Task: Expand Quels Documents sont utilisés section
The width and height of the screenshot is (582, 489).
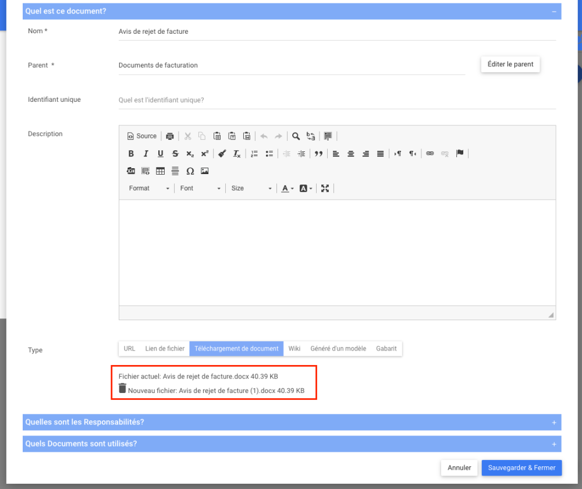Action: point(292,444)
